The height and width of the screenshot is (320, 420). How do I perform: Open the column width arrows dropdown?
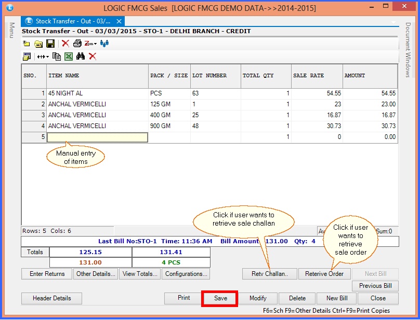click(43, 57)
